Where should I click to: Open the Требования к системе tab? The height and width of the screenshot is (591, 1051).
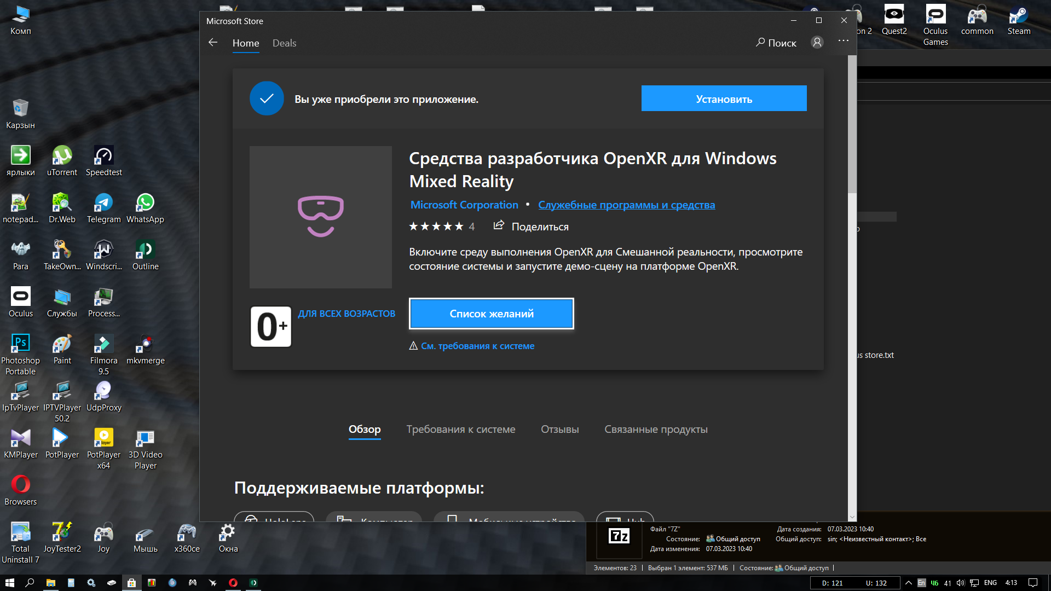click(461, 430)
